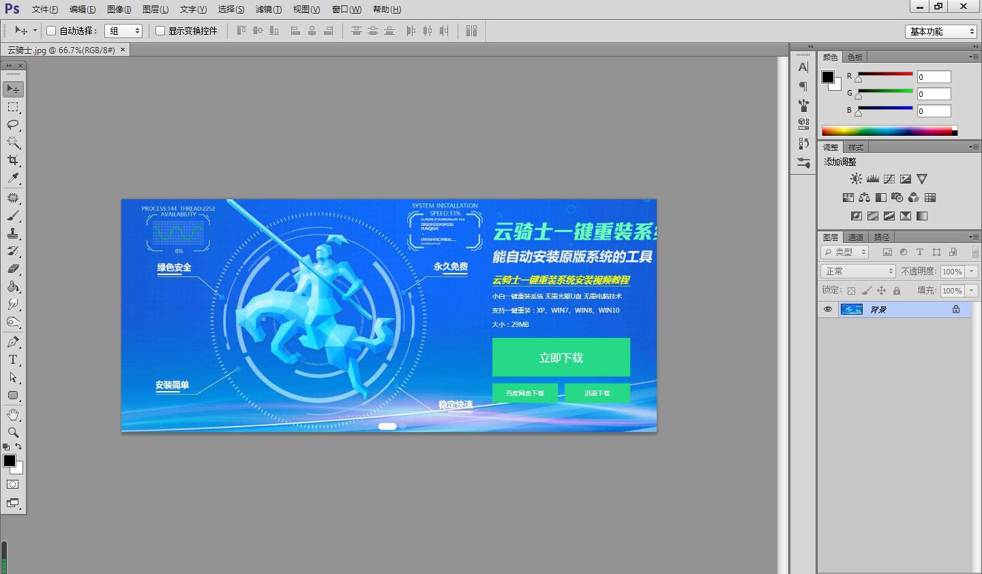Open Brush Presets panel icon in dock
The image size is (982, 574).
pyautogui.click(x=803, y=106)
